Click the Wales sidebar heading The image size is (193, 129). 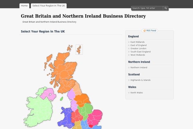pyautogui.click(x=132, y=87)
